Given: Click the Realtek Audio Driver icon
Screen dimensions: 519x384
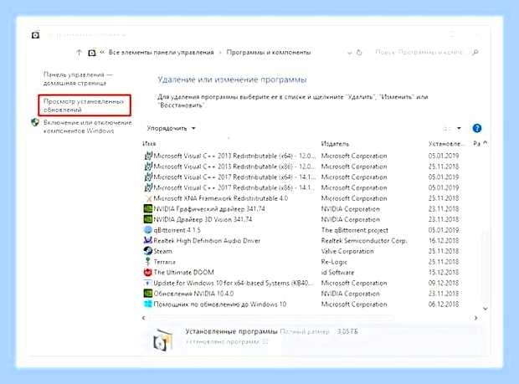Looking at the screenshot, I should point(148,240).
